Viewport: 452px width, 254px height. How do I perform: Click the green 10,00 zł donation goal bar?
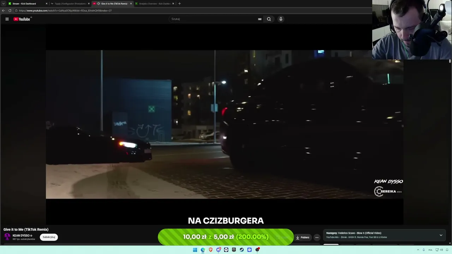(x=226, y=237)
